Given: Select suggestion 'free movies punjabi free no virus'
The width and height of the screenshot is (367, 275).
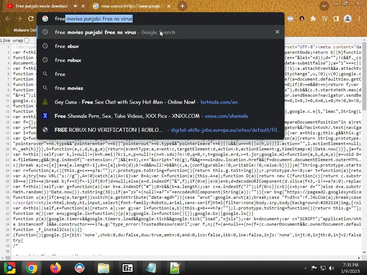Looking at the screenshot, I should [x=161, y=32].
